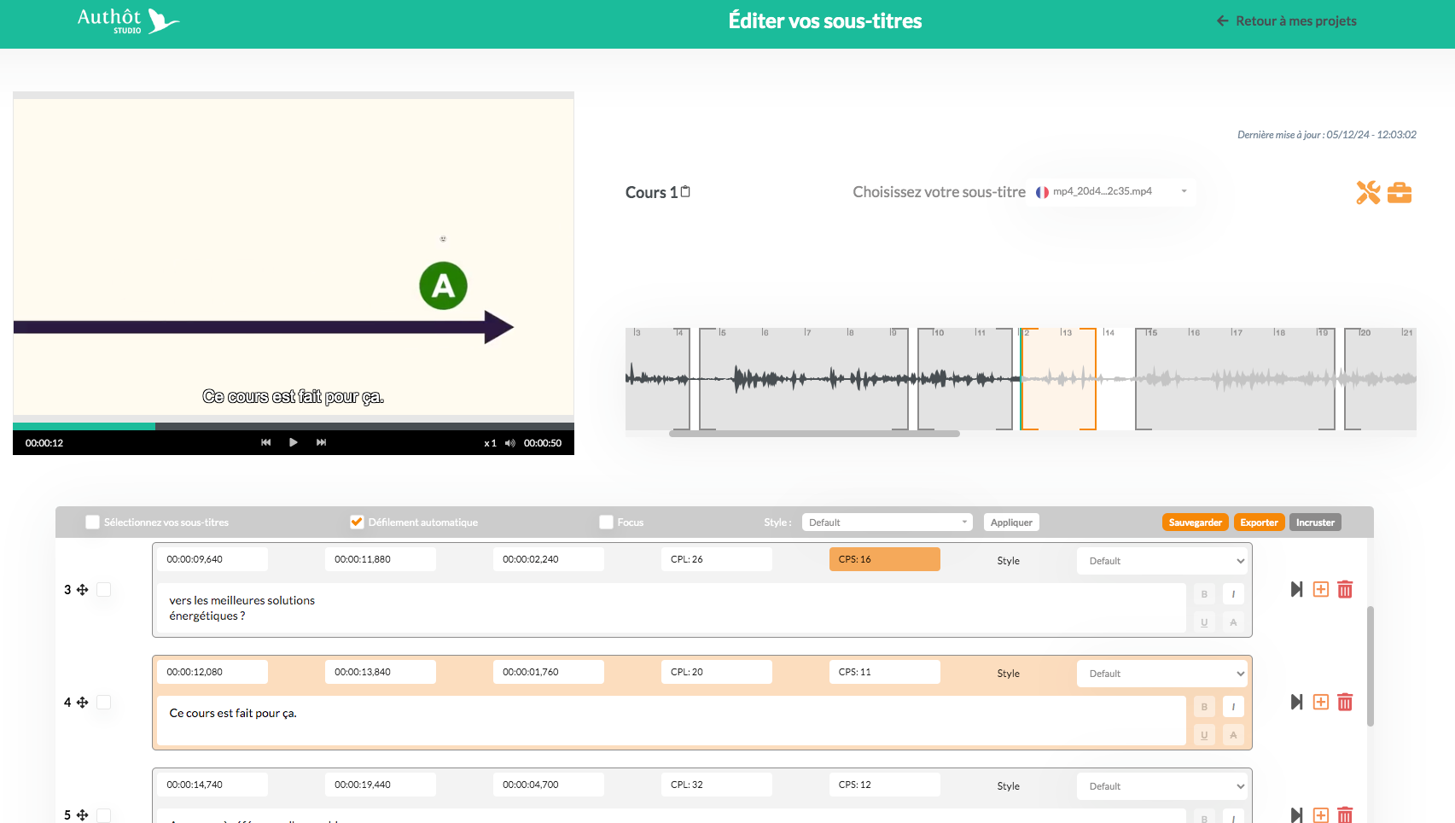Delete subtitle 4 with trash icon
The image size is (1455, 823).
1345,702
